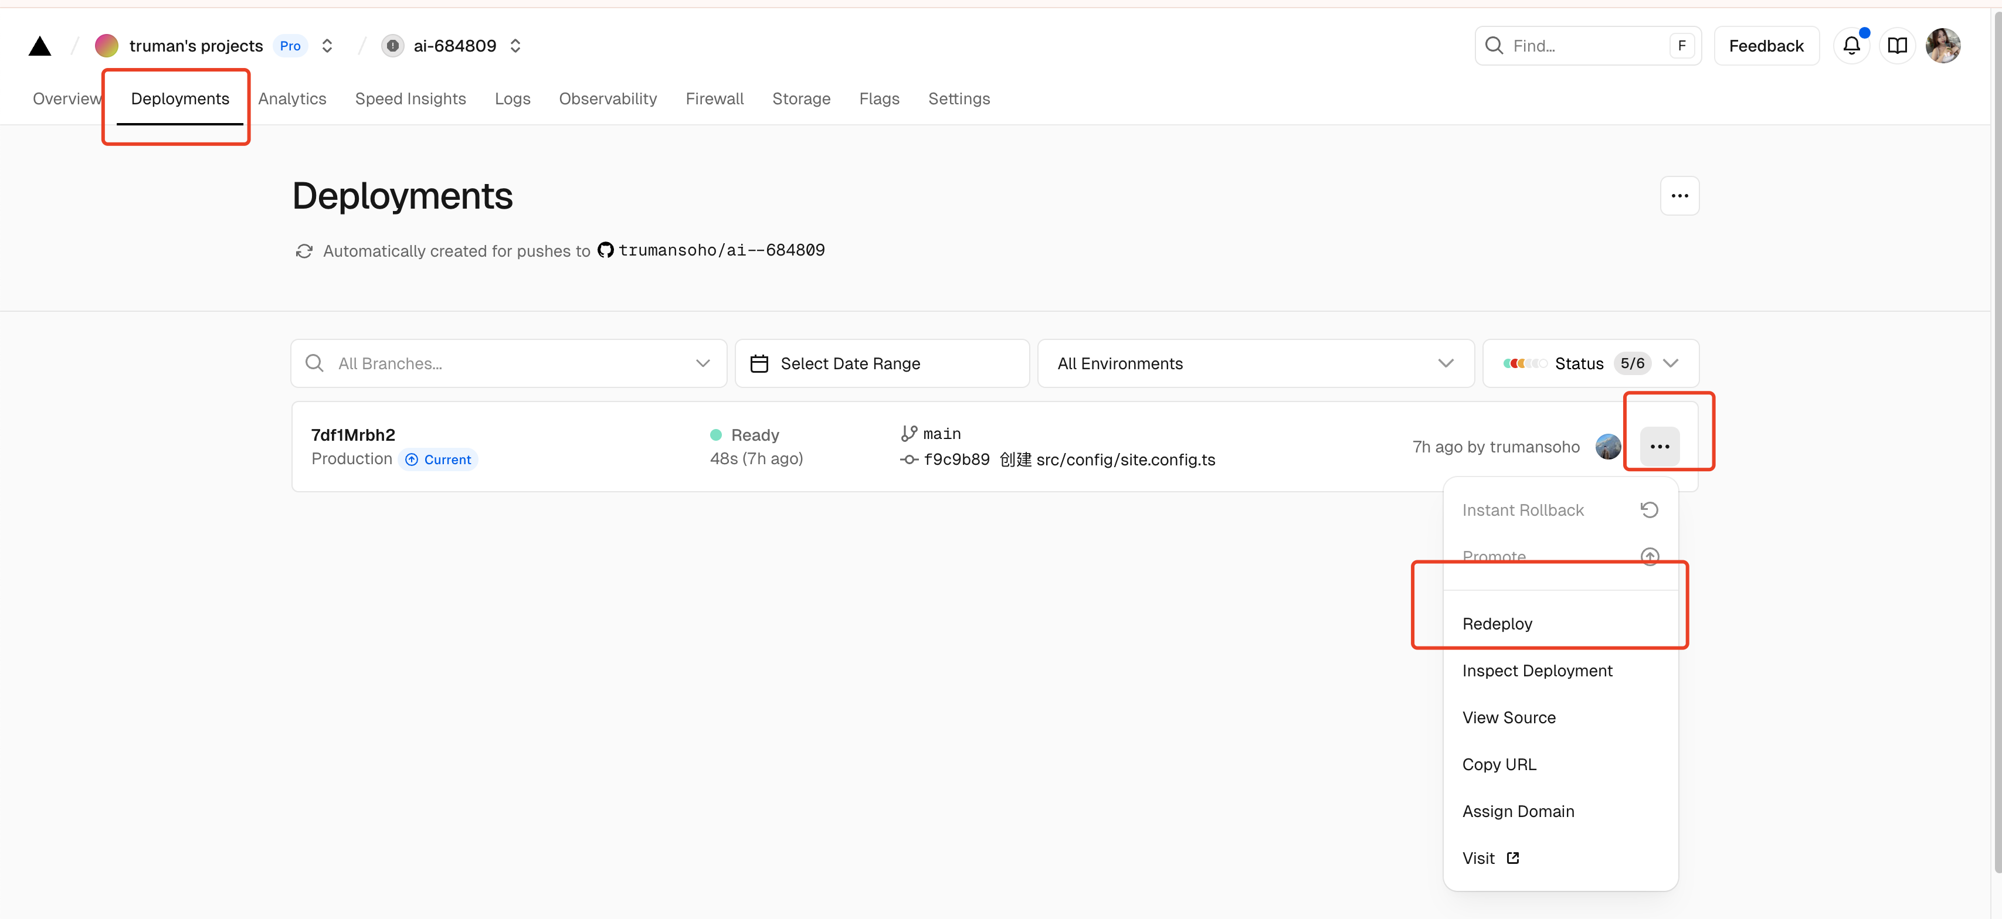The image size is (2002, 919).
Task: Click the ai-684809 project icon
Action: pyautogui.click(x=392, y=46)
